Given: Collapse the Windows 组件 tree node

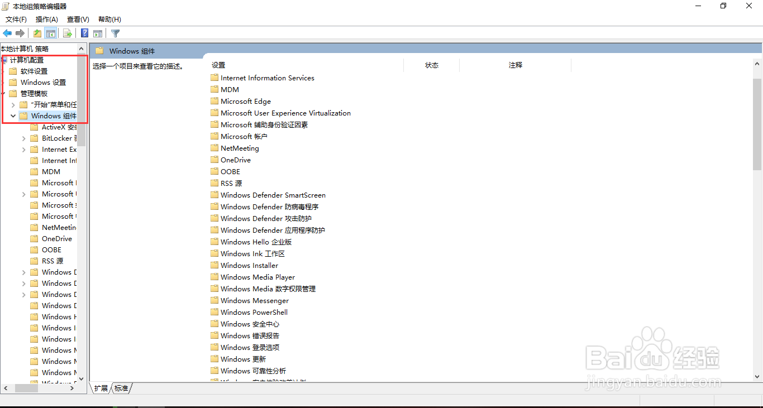Looking at the screenshot, I should tap(13, 116).
